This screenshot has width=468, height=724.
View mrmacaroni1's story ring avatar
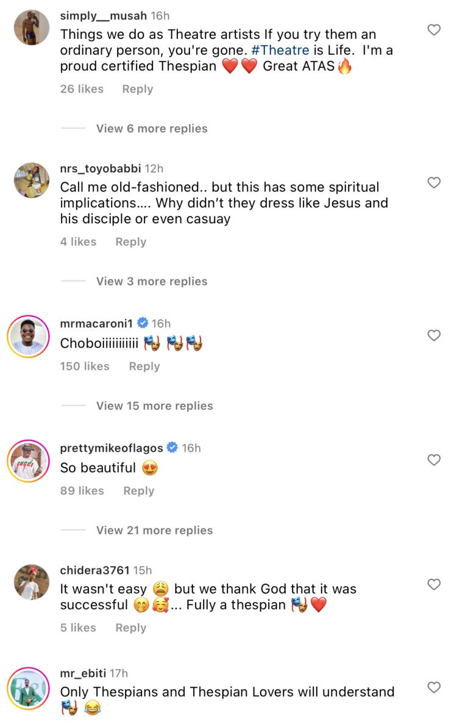29,336
